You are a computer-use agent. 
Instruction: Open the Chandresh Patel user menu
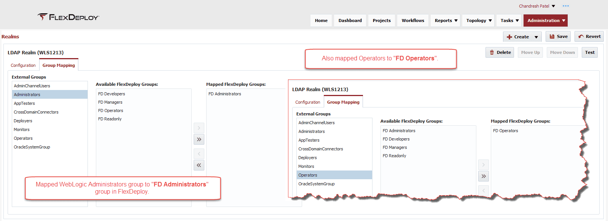point(537,6)
